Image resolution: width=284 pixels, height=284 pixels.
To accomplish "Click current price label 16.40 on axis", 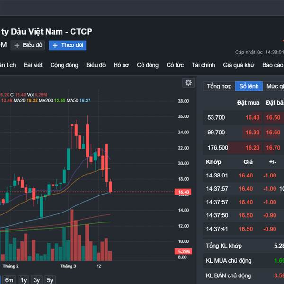I will [184, 192].
